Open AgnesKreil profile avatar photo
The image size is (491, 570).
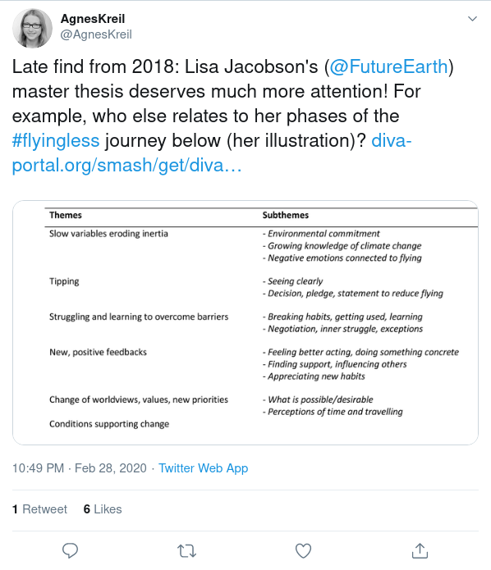point(32,29)
